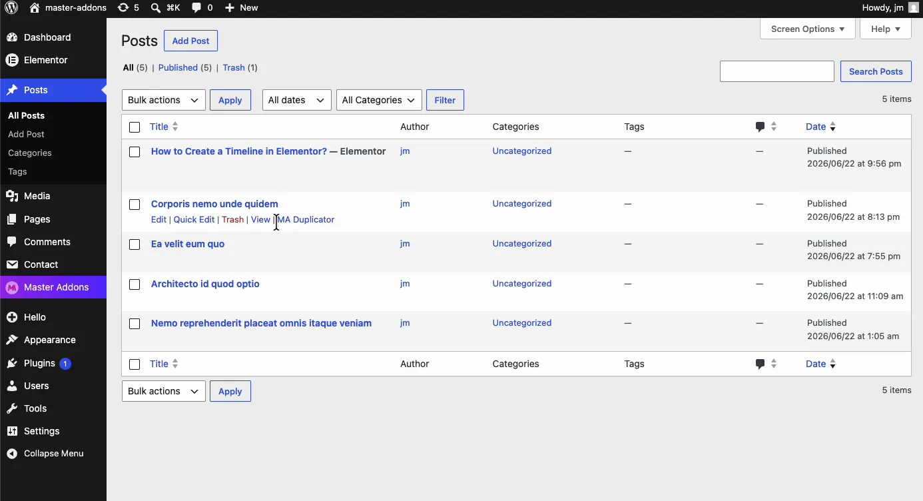Click the Appearance brush icon in the sidebar
The image size is (923, 501).
(x=12, y=340)
